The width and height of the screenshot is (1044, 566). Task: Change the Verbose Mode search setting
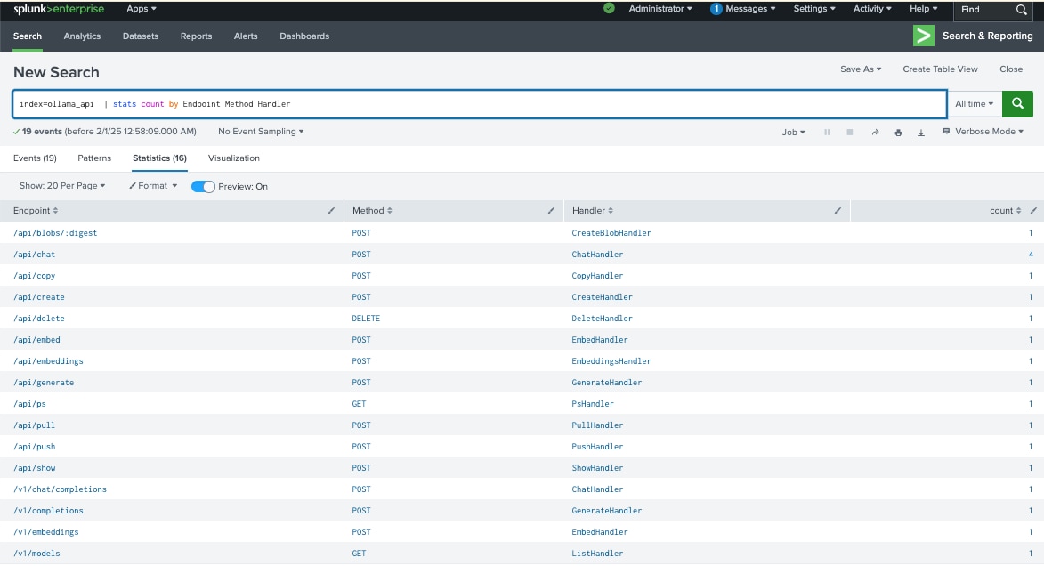click(x=983, y=132)
